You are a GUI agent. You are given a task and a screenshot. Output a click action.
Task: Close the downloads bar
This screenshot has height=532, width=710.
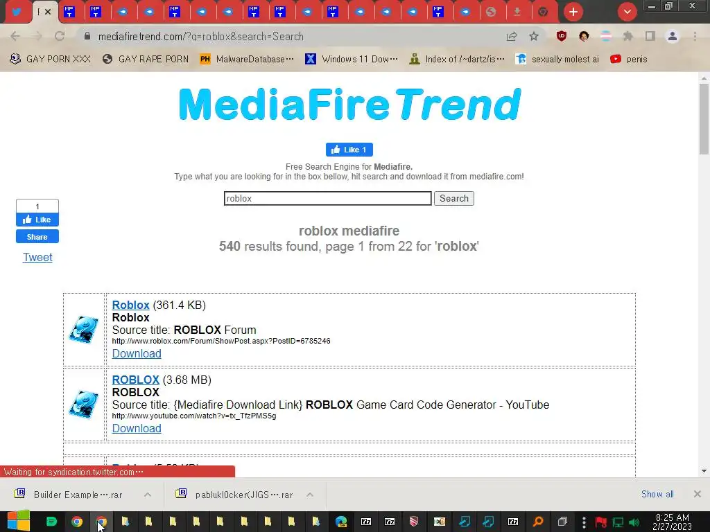click(x=698, y=494)
